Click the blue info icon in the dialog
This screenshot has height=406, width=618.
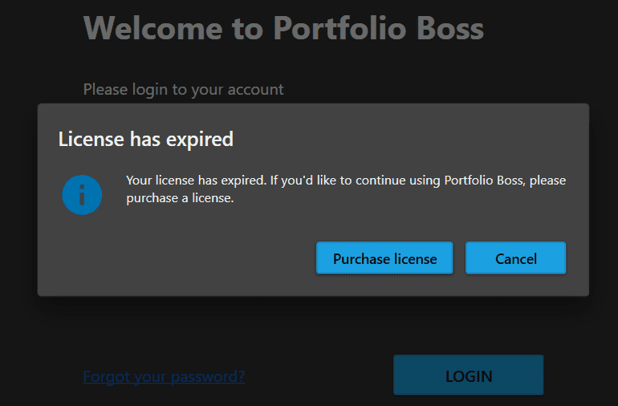[x=82, y=195]
